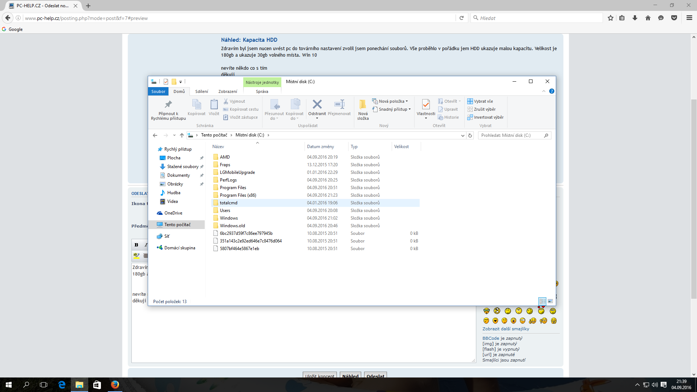Open the Windows Store taskbar icon
697x392 pixels.
pos(97,385)
